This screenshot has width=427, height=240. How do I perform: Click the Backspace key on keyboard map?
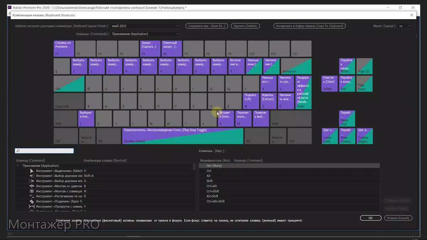(x=296, y=66)
